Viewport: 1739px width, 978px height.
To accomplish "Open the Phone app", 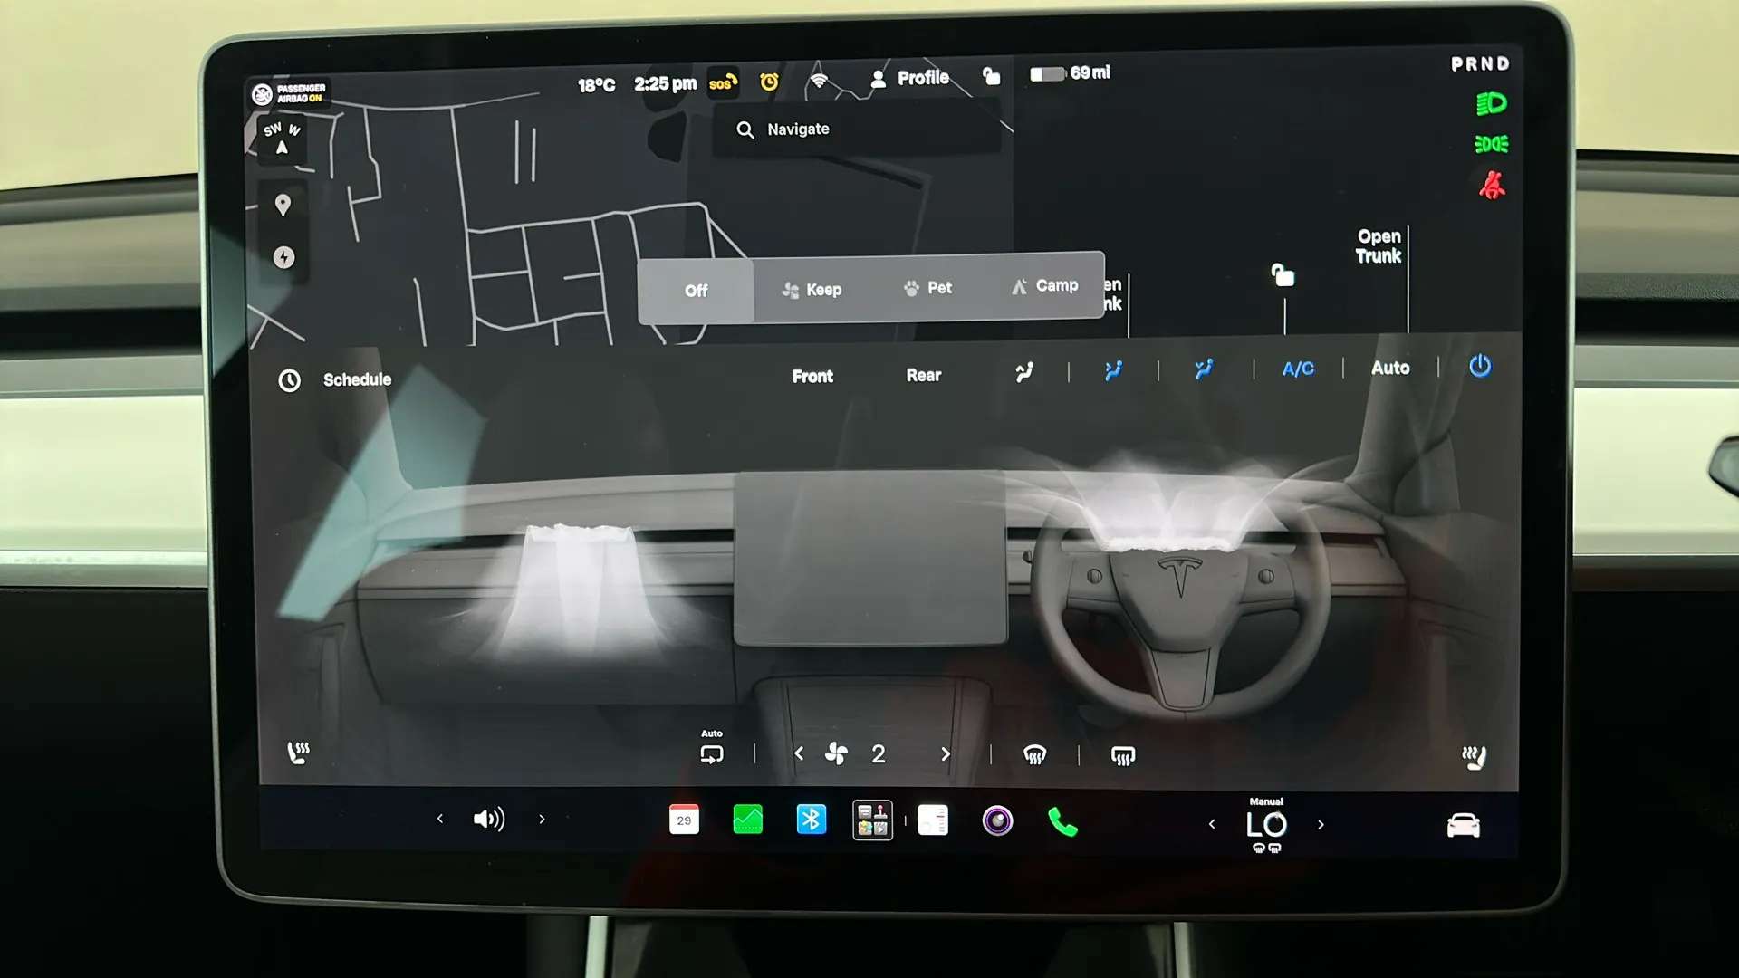I will click(1062, 822).
